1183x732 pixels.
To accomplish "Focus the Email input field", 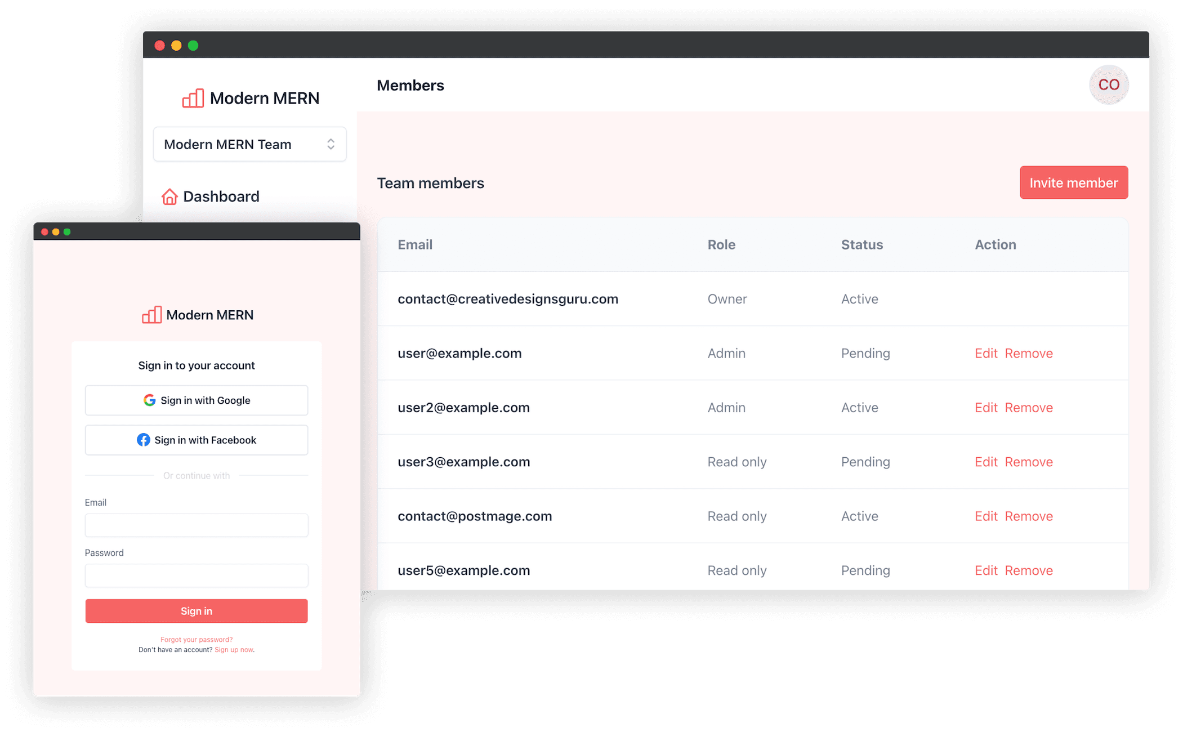I will point(196,525).
